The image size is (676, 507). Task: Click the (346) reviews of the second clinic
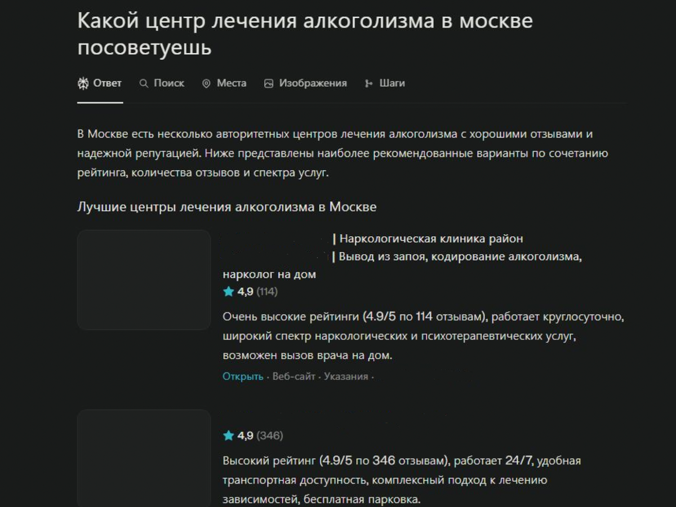[269, 435]
